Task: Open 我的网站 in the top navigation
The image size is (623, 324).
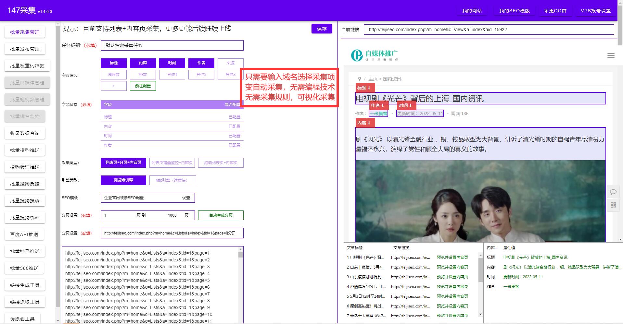Action: point(472,10)
